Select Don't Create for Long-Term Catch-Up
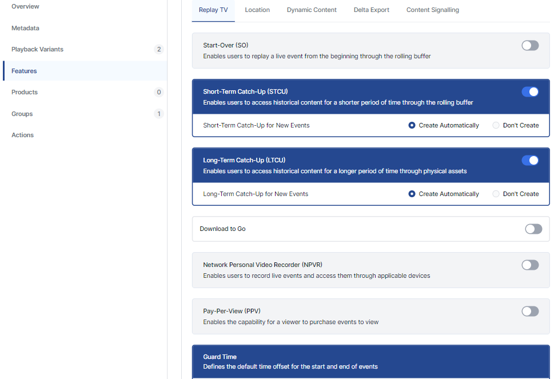Screen dimensions: 558x379 tap(496, 194)
